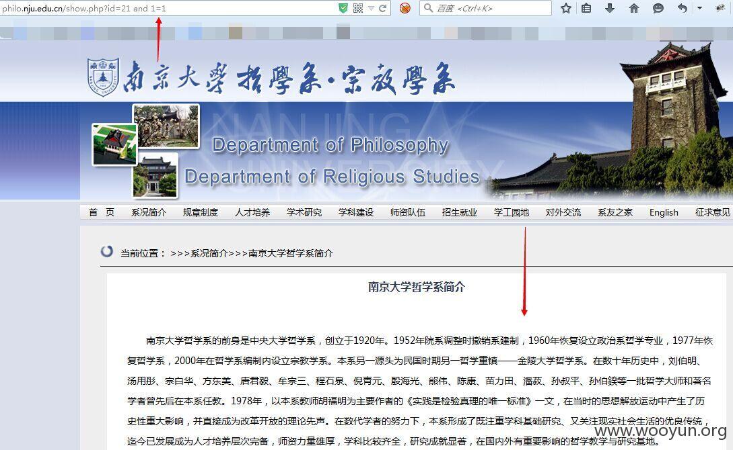Open the QR code icon in address bar
The width and height of the screenshot is (733, 450).
click(x=358, y=8)
